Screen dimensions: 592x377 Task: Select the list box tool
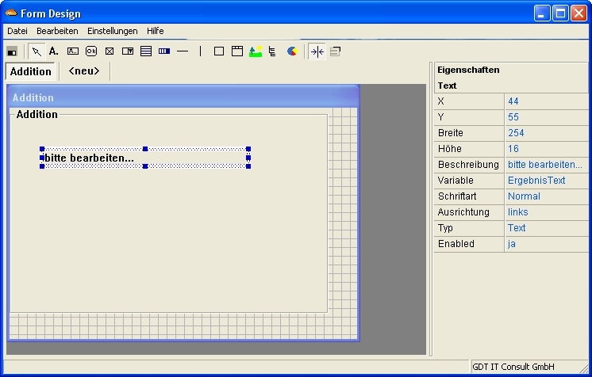pyautogui.click(x=146, y=51)
